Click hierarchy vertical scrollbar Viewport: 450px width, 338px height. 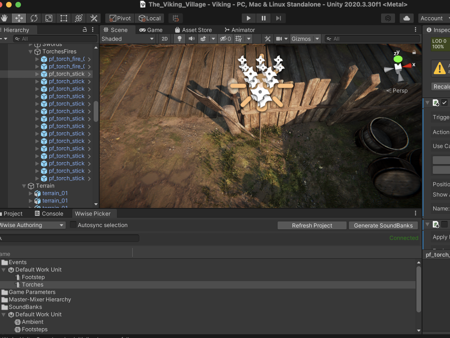tap(96, 111)
